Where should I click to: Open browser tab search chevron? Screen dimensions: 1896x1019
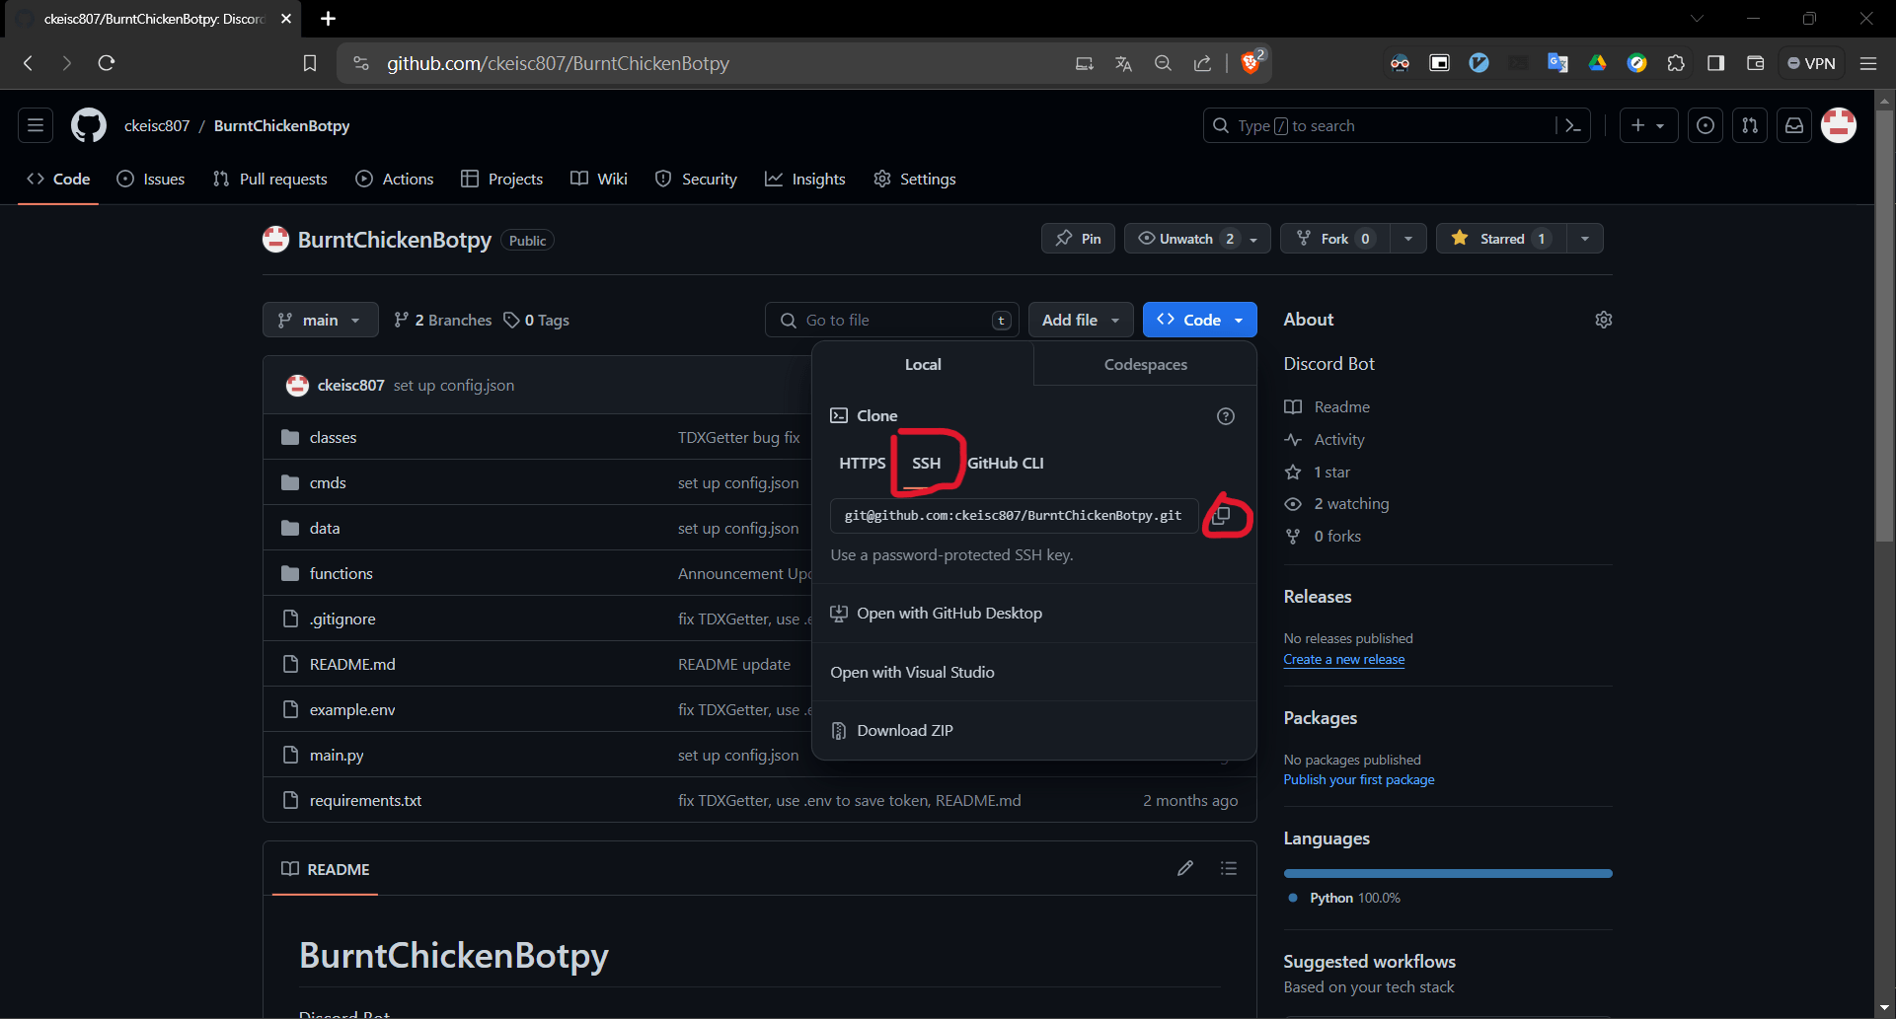1697,19
